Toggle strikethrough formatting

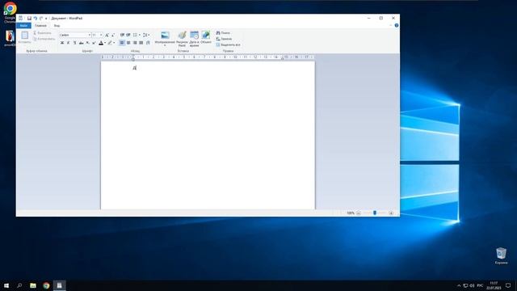[81, 43]
